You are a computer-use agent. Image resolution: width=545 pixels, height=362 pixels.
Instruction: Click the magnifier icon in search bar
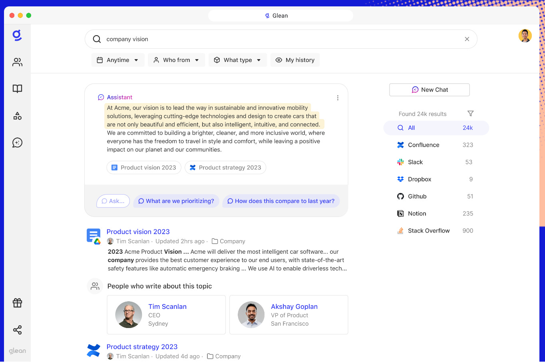(x=97, y=39)
